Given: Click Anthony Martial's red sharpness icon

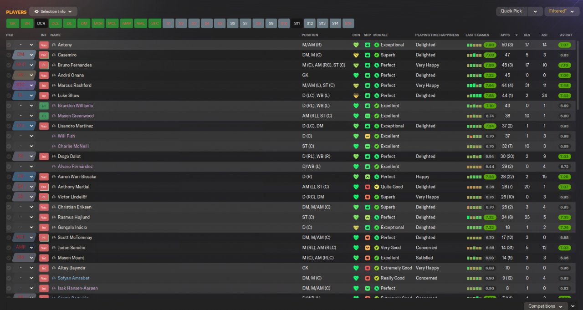Looking at the screenshot, I should click(x=368, y=187).
